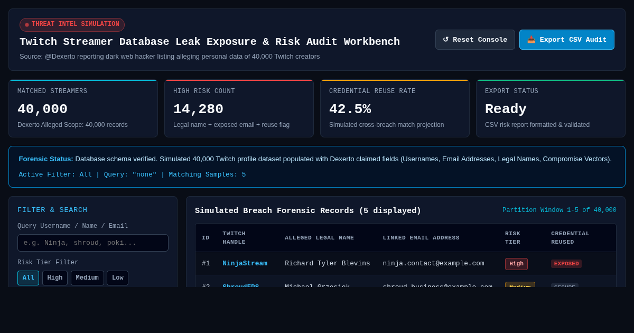Export the CSV audit report
This screenshot has width=634, height=333.
[x=567, y=40]
